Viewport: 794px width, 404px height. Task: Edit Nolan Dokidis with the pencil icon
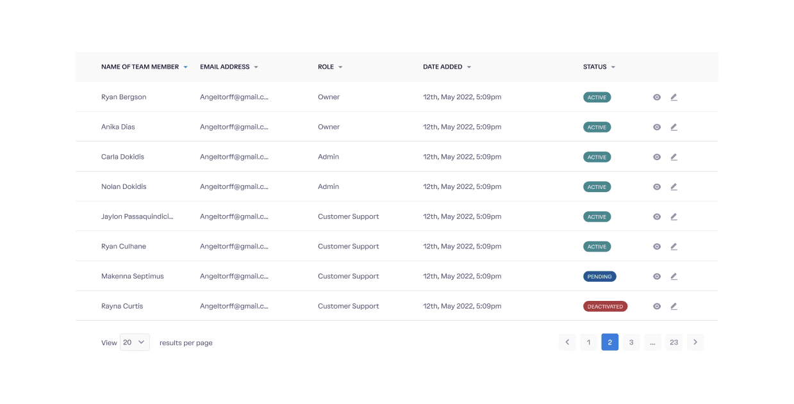[x=674, y=187]
